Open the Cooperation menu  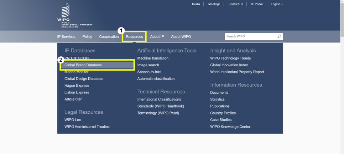(109, 37)
